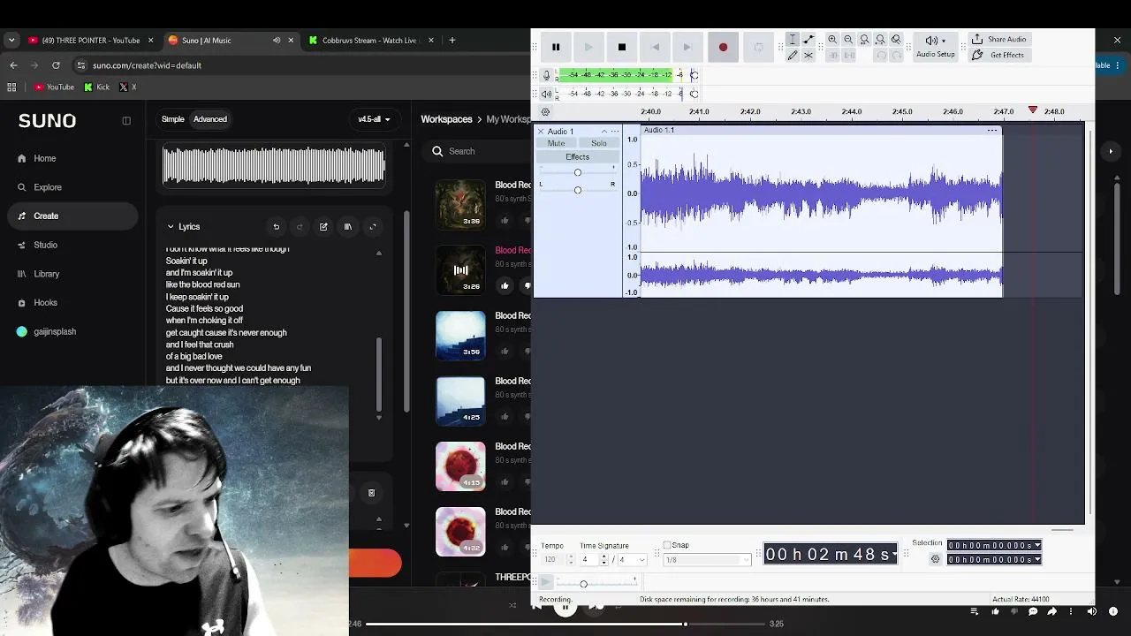The image size is (1131, 636).
Task: Switch to the Advanced creation mode
Action: (x=210, y=119)
